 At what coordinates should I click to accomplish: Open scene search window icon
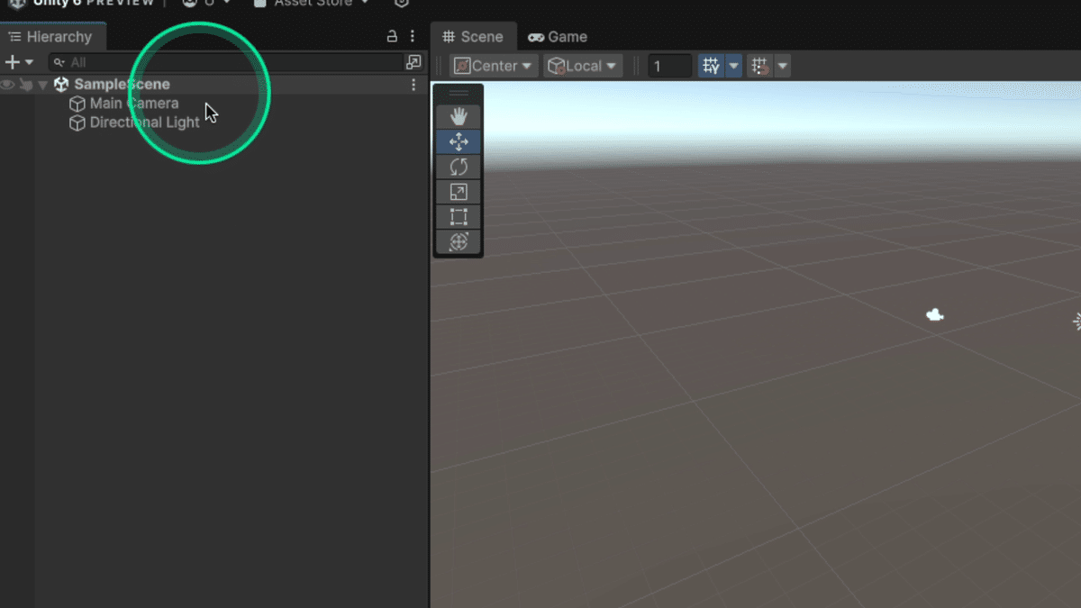(413, 62)
